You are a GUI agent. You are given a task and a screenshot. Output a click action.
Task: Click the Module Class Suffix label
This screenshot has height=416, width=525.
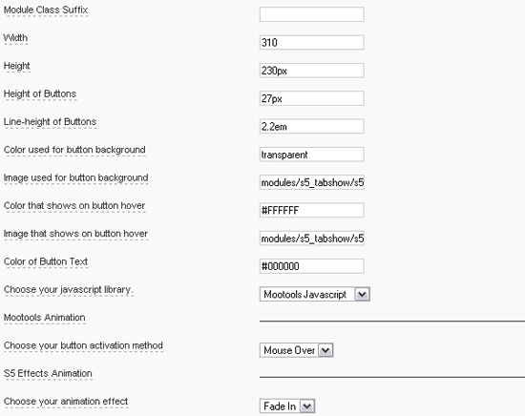[x=46, y=10]
